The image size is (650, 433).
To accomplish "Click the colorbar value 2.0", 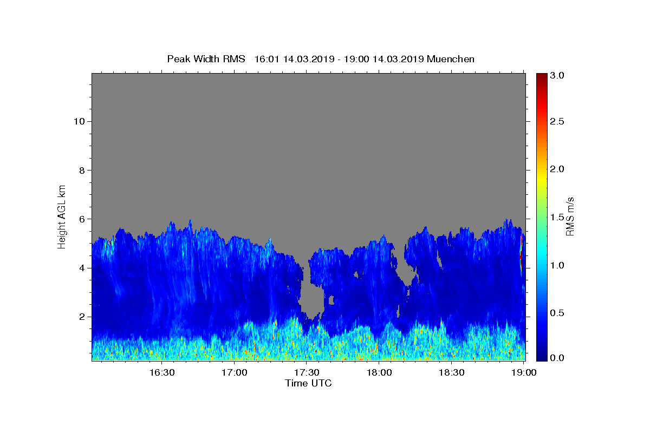I will point(557,169).
